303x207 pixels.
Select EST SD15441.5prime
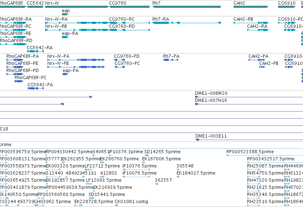pyautogui.click(x=107, y=195)
